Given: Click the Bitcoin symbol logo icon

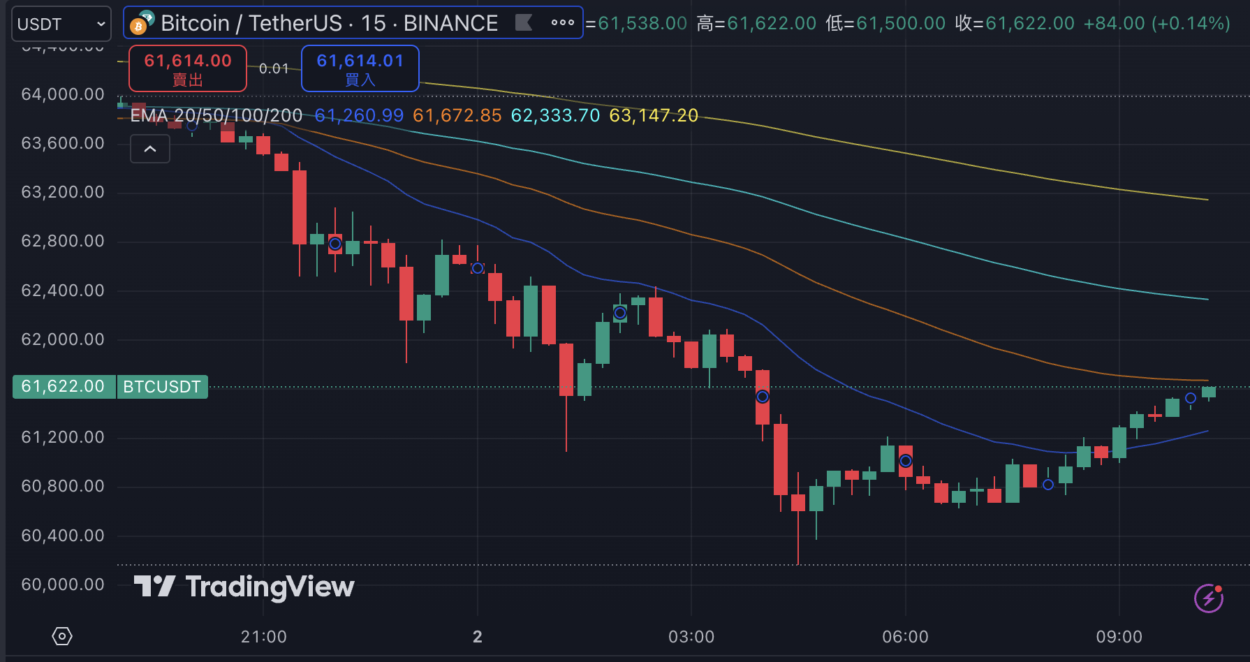Looking at the screenshot, I should click(x=142, y=23).
